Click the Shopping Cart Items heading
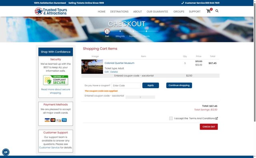Viewport: 256px width, 158px height. (100, 49)
